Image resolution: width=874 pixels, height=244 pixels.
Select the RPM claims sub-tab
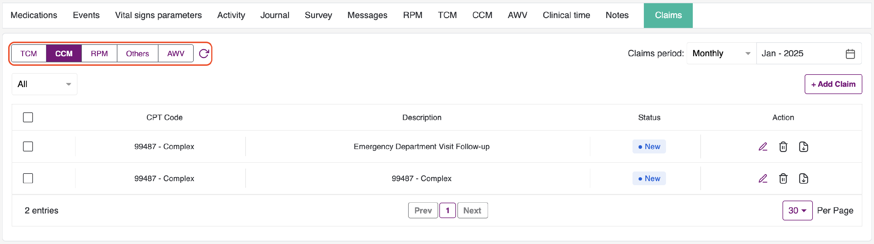(x=99, y=54)
